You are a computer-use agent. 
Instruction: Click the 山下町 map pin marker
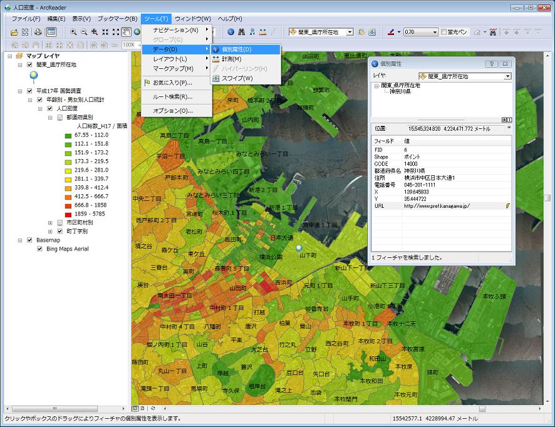tap(299, 248)
